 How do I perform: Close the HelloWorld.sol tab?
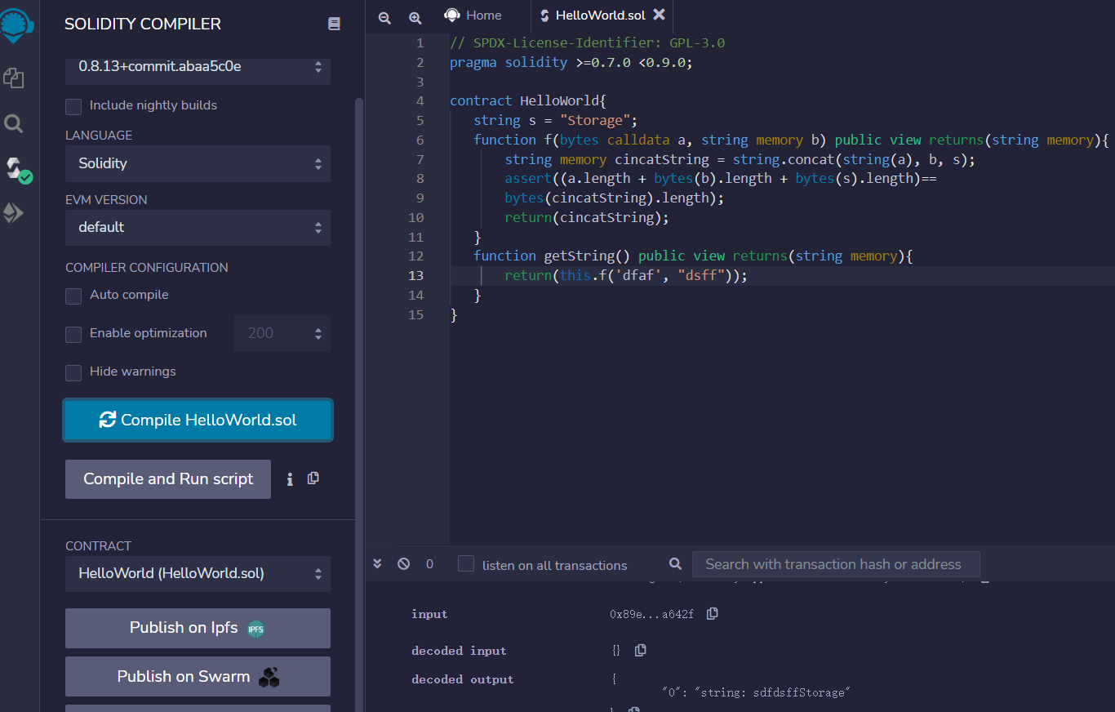660,15
